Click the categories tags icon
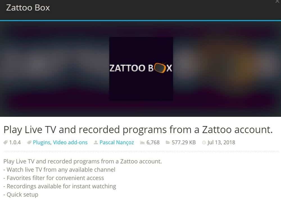 coord(29,142)
